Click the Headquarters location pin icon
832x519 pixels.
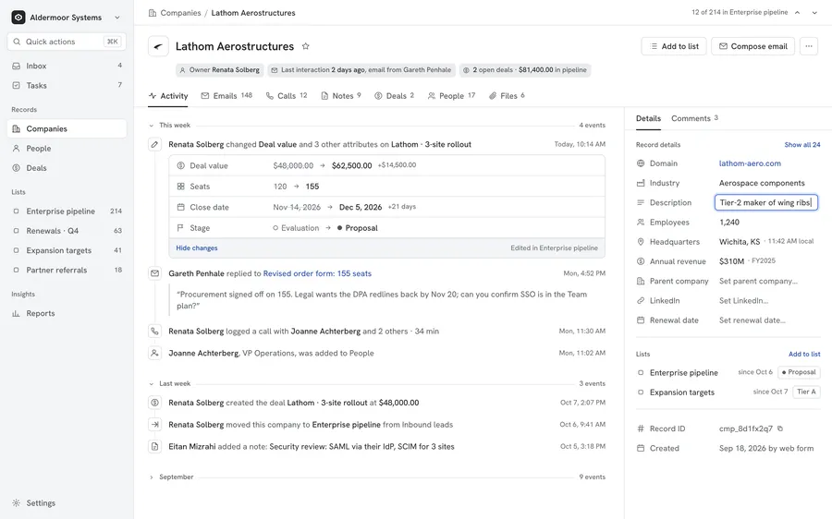641,242
